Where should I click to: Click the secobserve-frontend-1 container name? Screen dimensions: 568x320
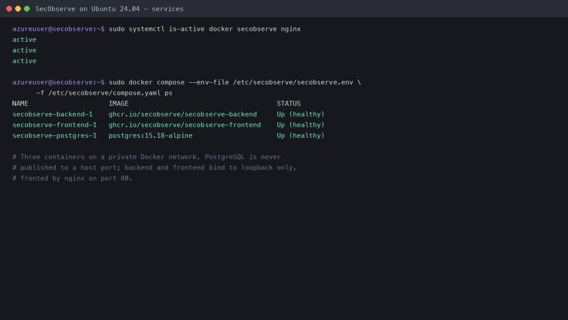tap(55, 125)
